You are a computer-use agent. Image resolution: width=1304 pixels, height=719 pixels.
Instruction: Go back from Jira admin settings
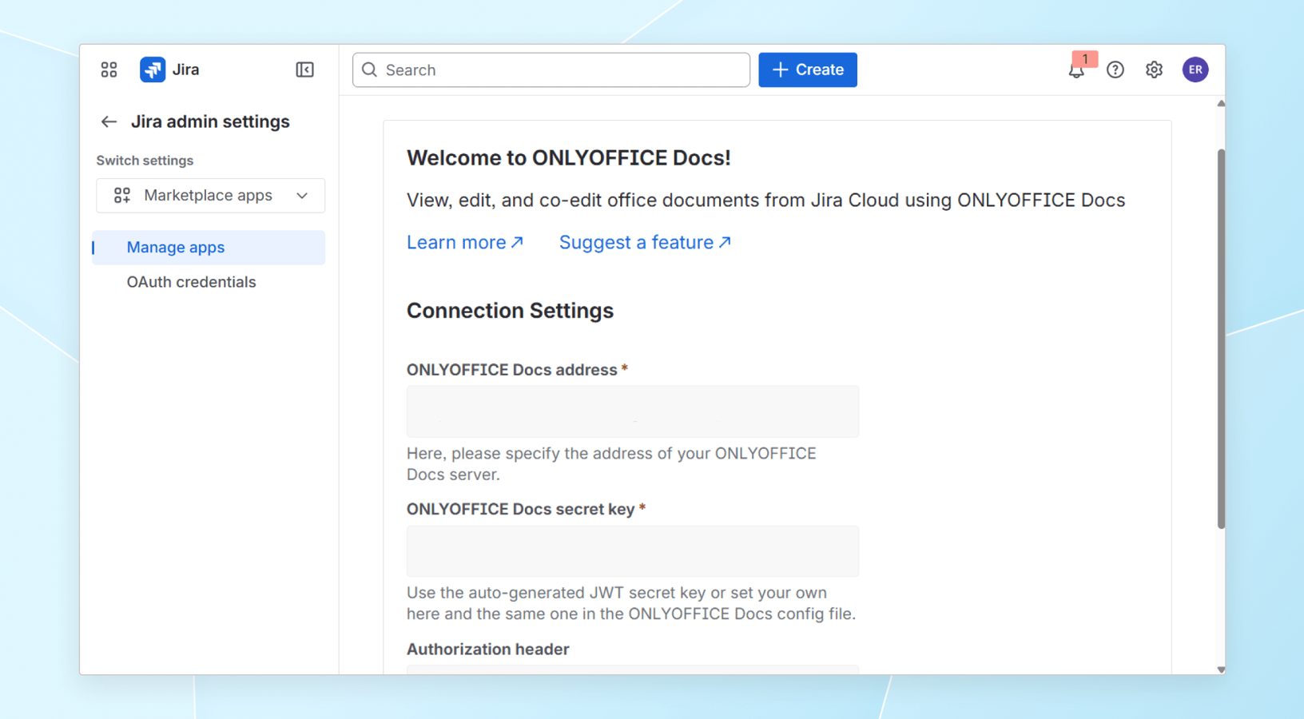[109, 121]
